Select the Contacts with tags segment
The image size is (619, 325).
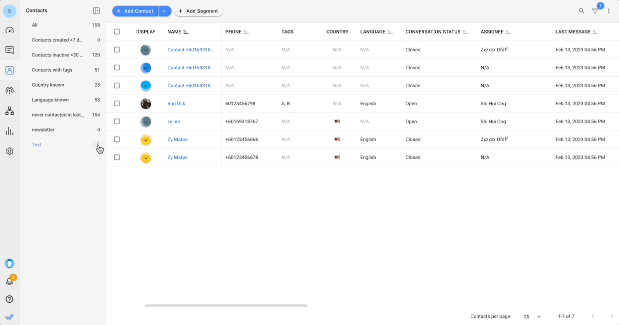coord(52,70)
